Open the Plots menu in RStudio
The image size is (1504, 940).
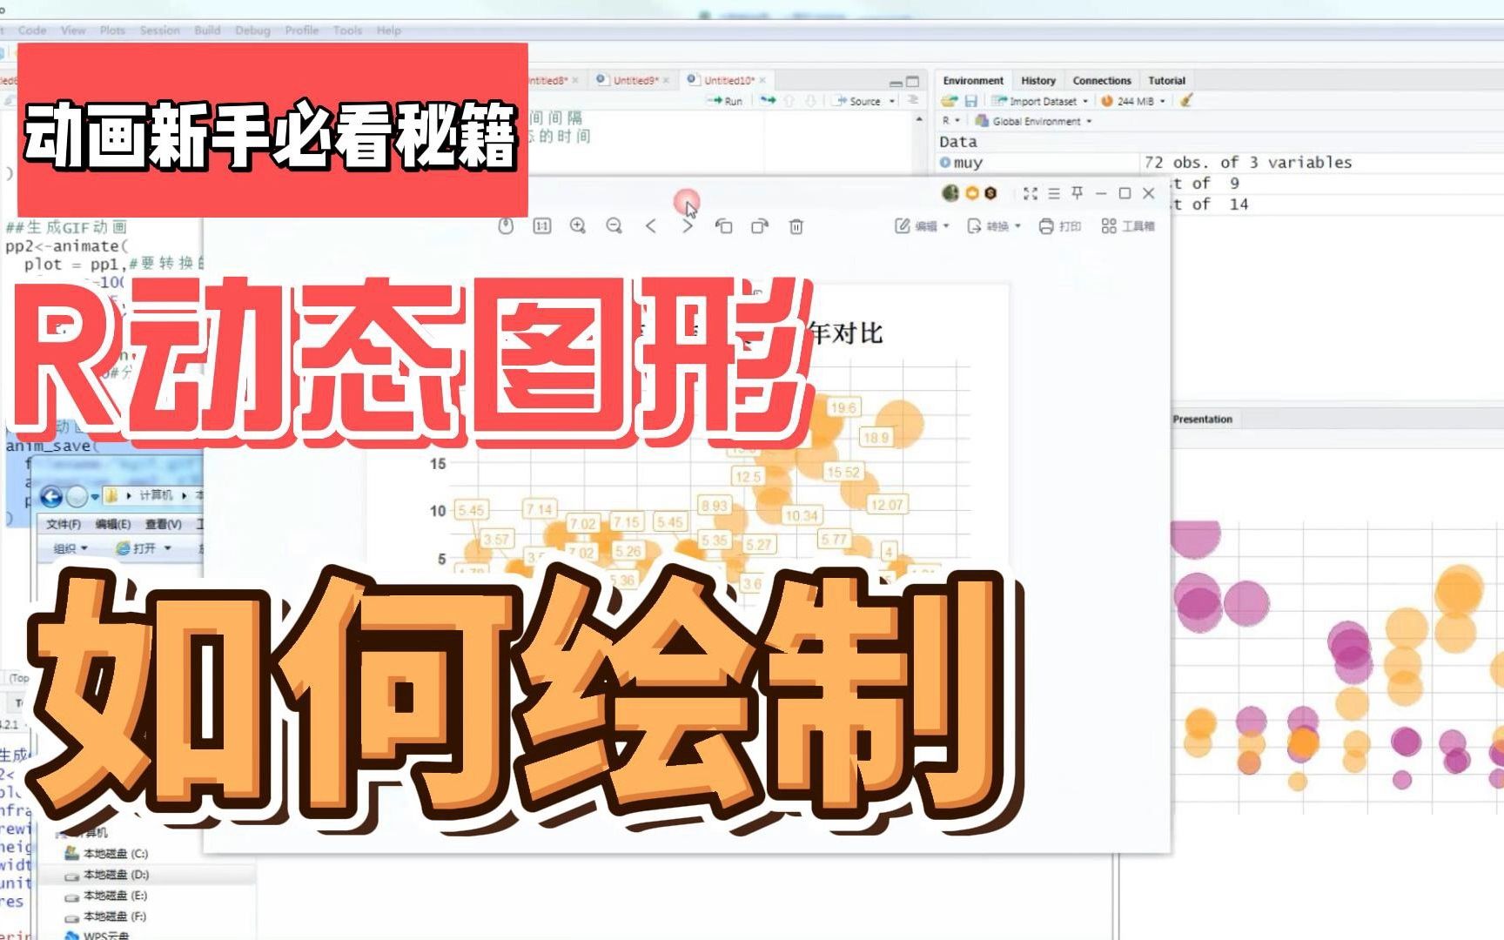[x=112, y=30]
